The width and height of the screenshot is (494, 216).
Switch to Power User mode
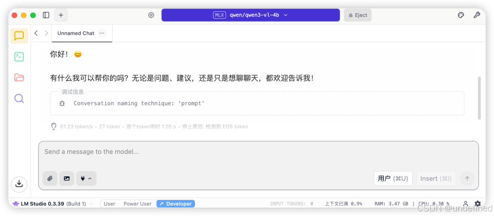pyautogui.click(x=137, y=204)
